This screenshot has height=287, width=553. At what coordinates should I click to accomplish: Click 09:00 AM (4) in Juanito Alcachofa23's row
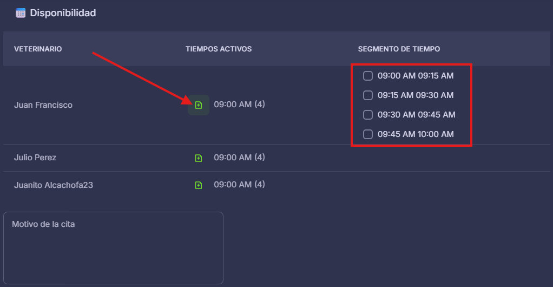(239, 185)
